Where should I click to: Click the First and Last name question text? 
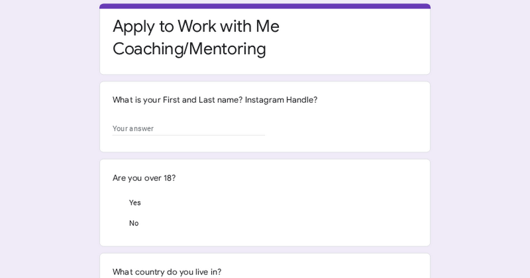215,100
